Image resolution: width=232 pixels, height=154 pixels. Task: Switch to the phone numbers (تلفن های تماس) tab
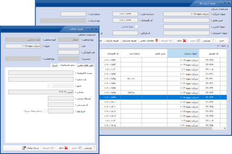[x=85, y=65]
